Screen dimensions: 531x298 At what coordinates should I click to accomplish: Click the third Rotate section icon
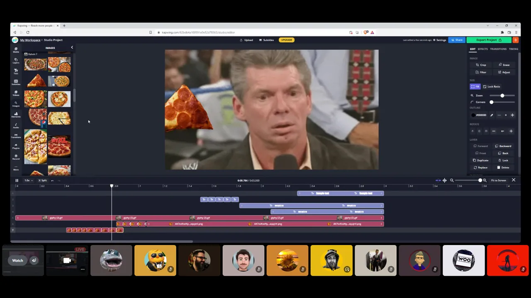[x=486, y=131]
